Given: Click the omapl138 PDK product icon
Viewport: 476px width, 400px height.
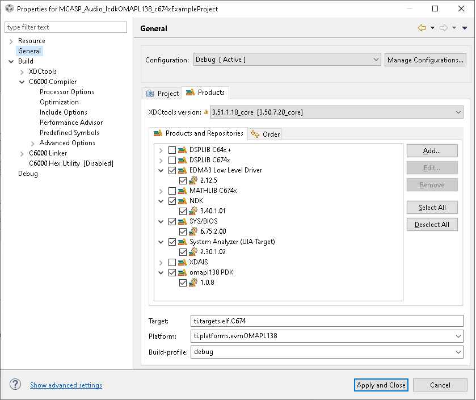Looking at the screenshot, I should [183, 272].
